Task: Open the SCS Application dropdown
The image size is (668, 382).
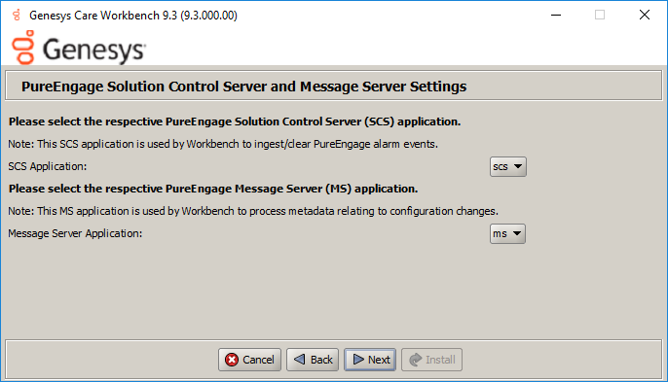Action: pos(508,166)
